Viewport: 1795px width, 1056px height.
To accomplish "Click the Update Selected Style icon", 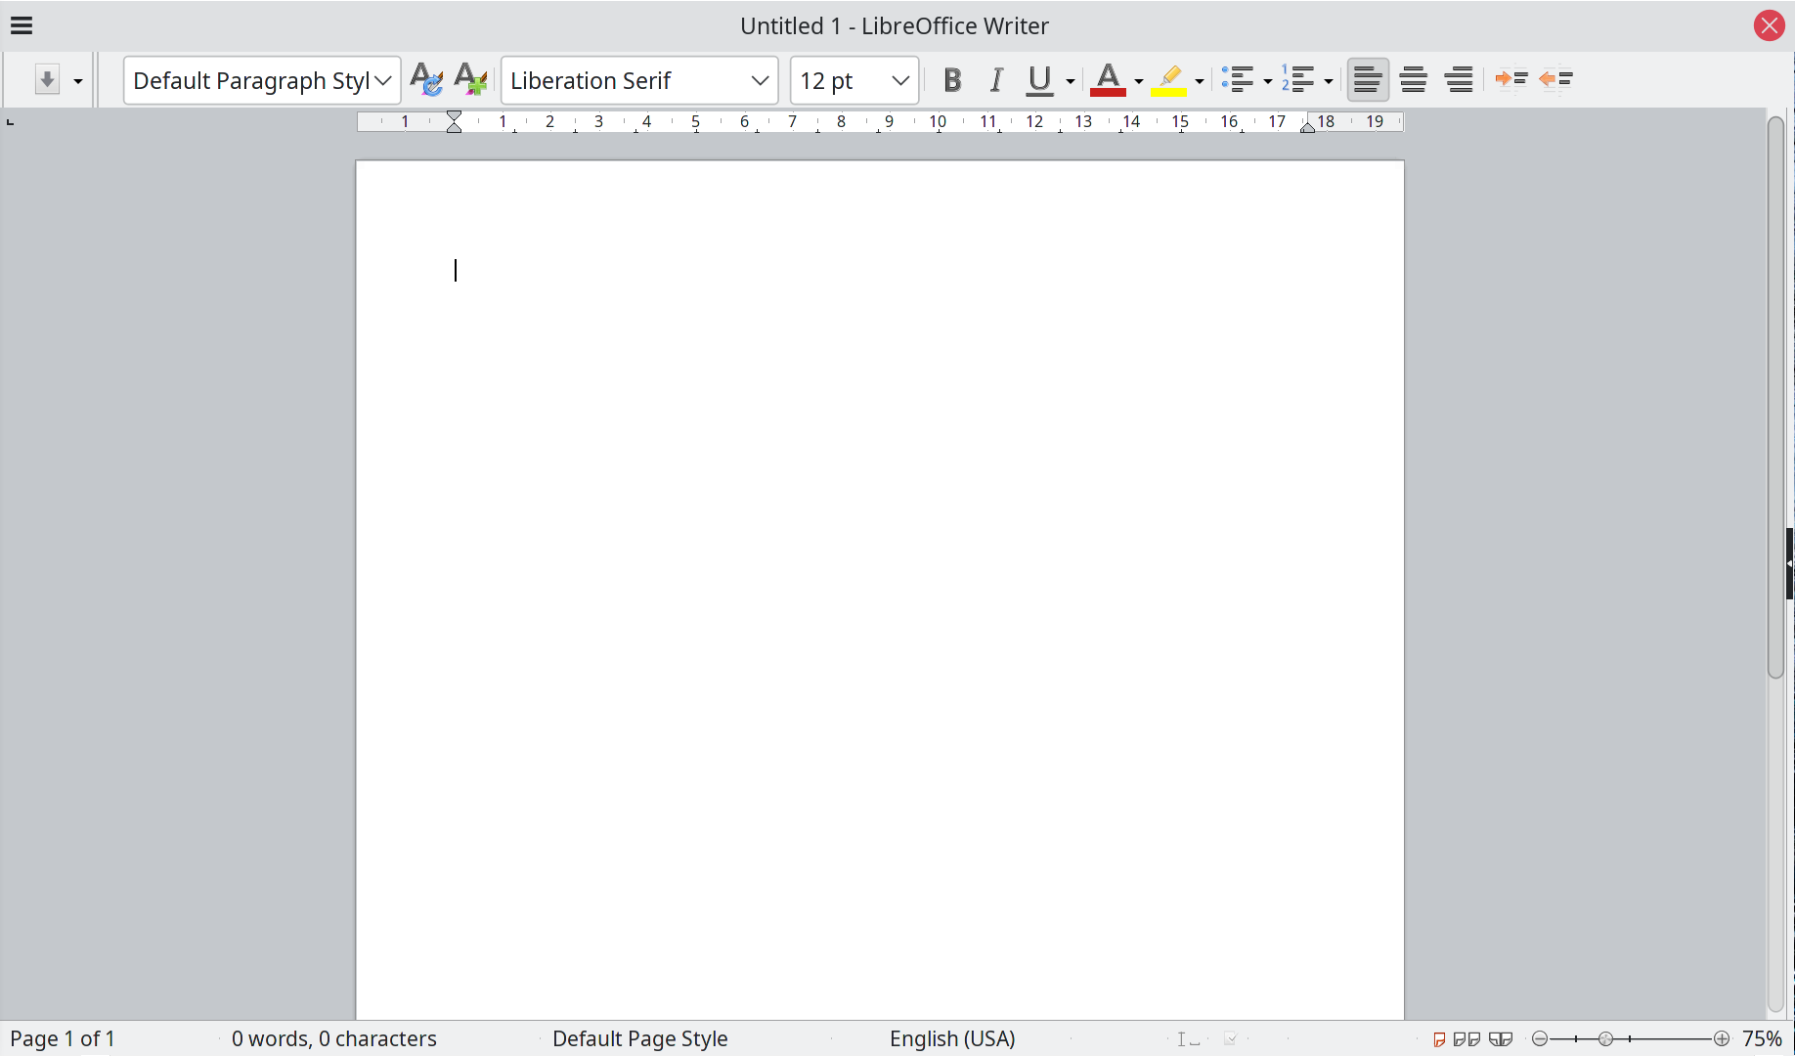I will 426,80.
